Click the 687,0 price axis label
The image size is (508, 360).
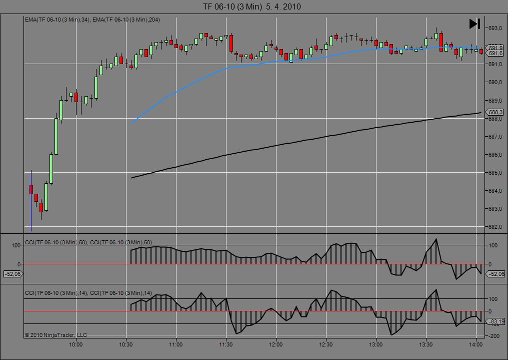click(495, 137)
